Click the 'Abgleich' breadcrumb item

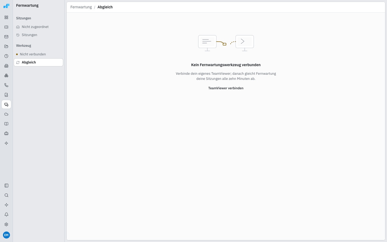click(105, 7)
